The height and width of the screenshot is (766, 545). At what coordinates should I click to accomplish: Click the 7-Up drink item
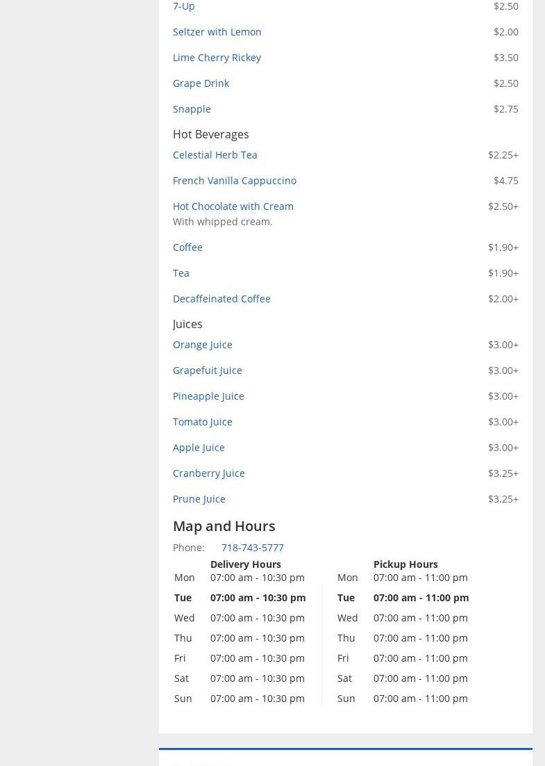183,6
